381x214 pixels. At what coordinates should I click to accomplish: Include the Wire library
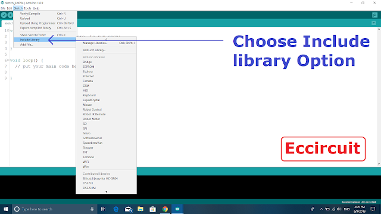(x=106, y=166)
